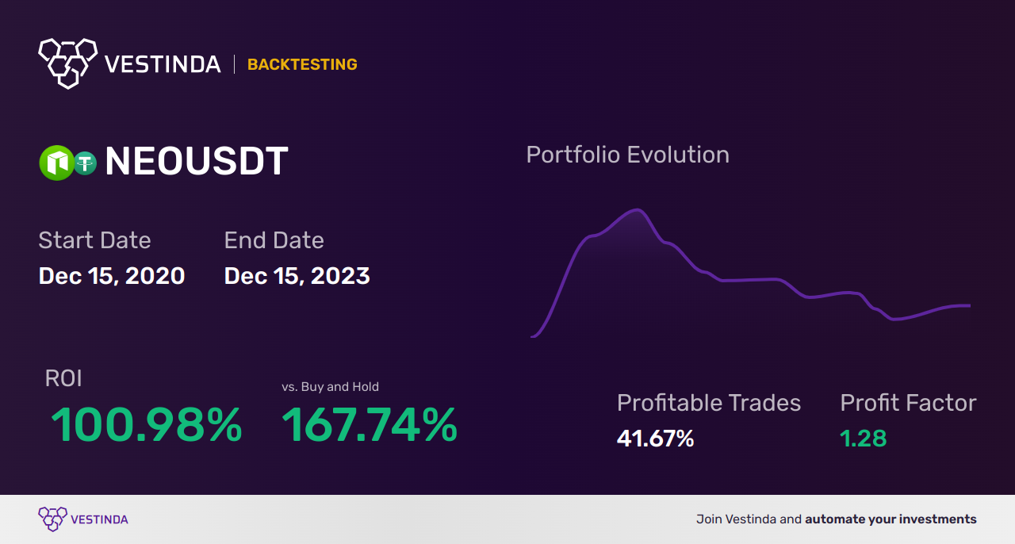Click the Vestinda hexagon logo icon

tap(67, 62)
